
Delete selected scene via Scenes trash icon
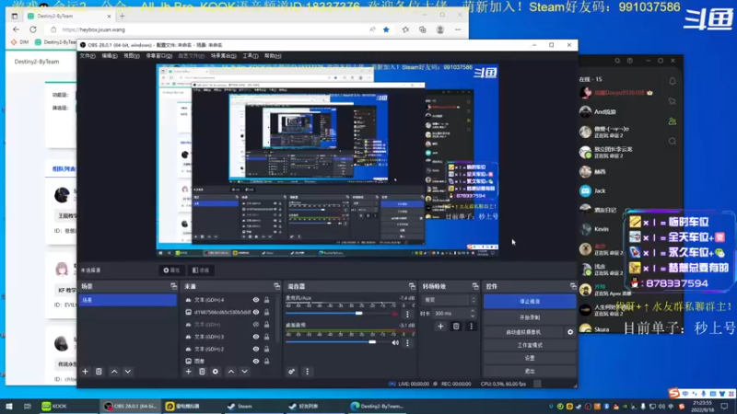pyautogui.click(x=99, y=372)
